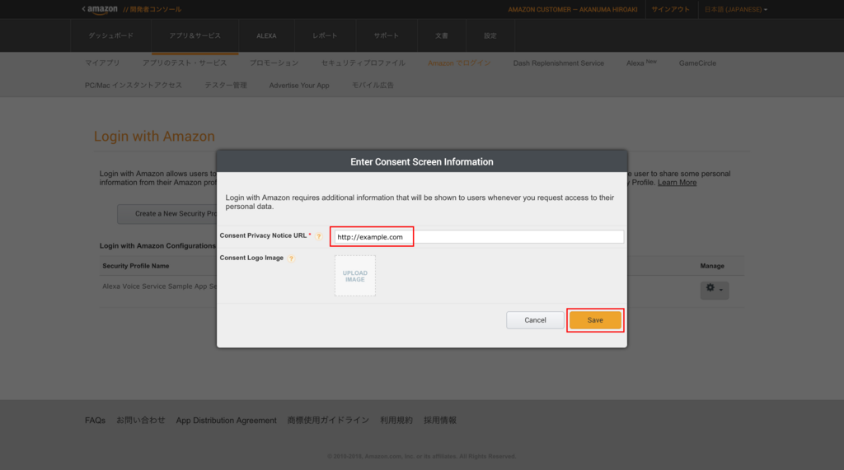Viewport: 844px width, 470px height.
Task: Open the サポート tab
Action: coord(387,35)
